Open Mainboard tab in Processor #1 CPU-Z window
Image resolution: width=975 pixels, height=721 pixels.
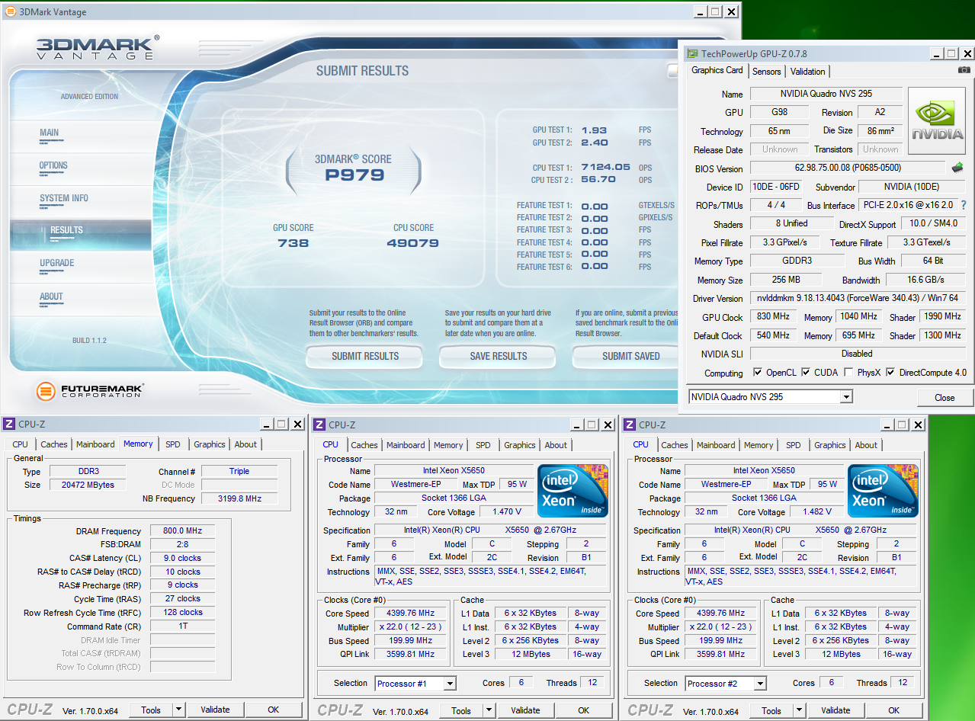[406, 445]
